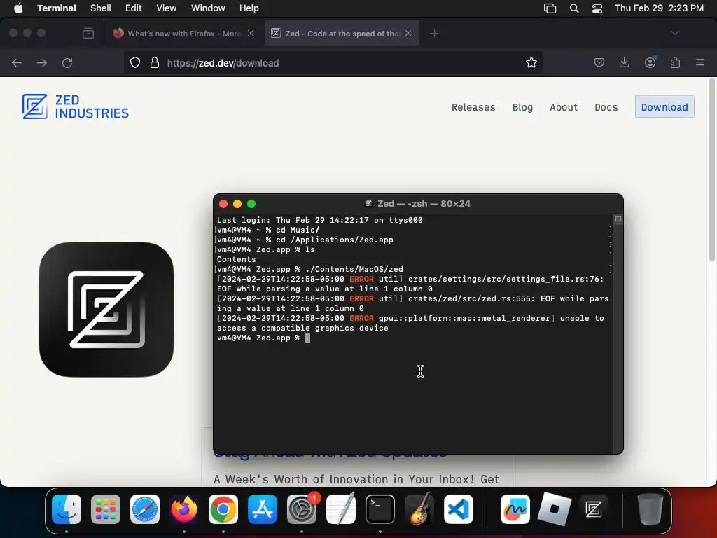Open the Help menu

[x=249, y=8]
